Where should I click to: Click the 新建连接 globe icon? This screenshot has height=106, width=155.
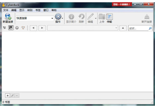click(8, 16)
